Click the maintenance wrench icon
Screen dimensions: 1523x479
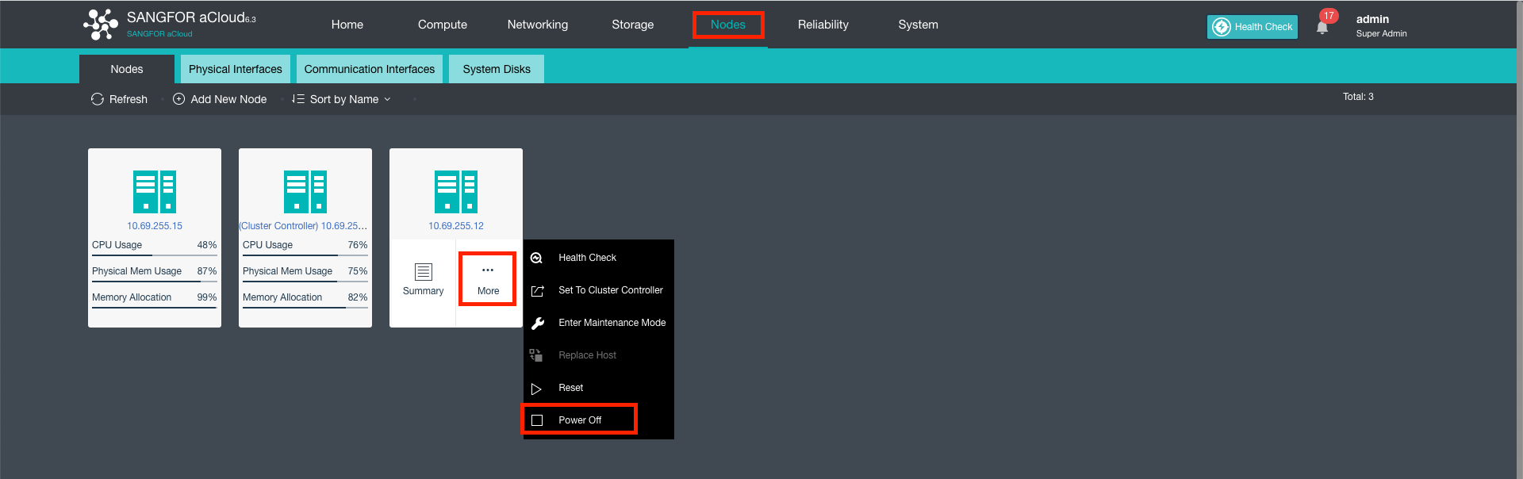pyautogui.click(x=537, y=323)
